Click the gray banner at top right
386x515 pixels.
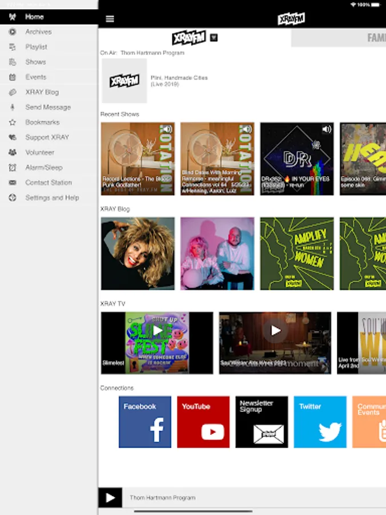pyautogui.click(x=339, y=37)
